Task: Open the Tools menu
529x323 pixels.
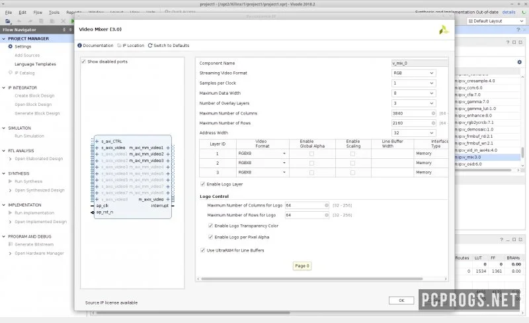Action: [x=54, y=12]
